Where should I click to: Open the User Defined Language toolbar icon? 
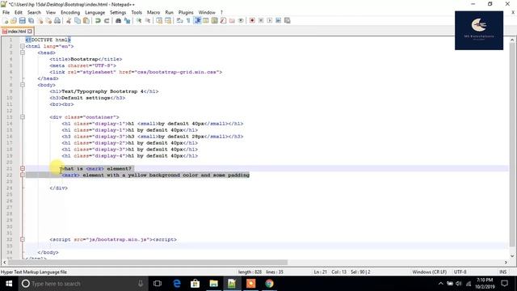(x=206, y=20)
